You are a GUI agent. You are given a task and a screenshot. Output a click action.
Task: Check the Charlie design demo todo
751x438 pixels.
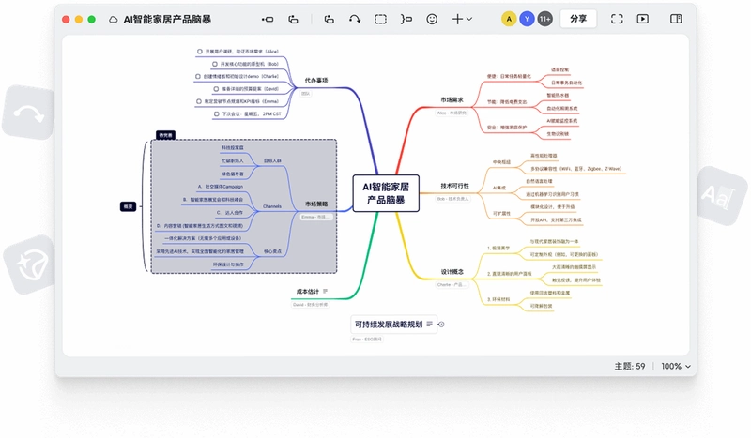[198, 76]
